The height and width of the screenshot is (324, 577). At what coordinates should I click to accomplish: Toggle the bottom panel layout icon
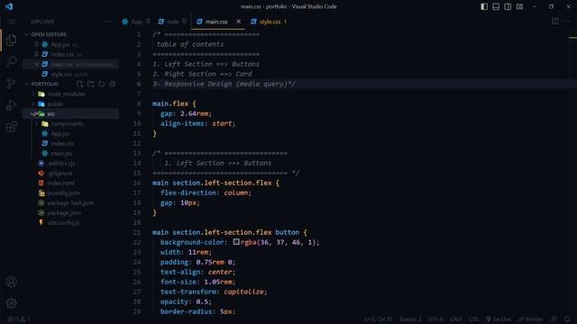click(x=496, y=6)
